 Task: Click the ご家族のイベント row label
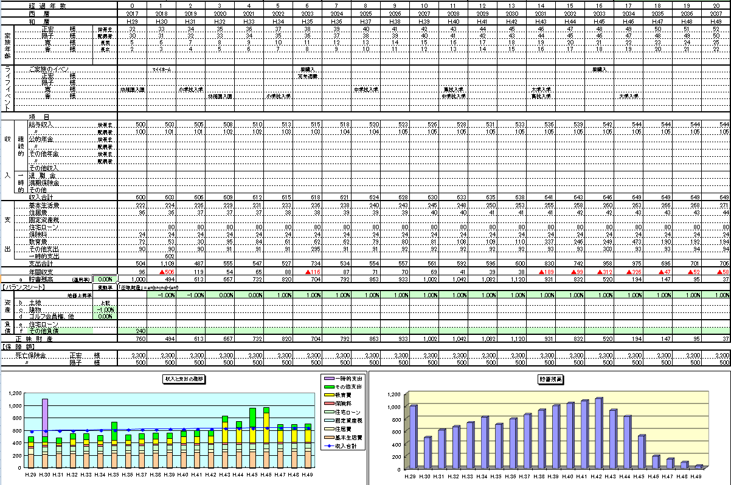tap(50, 70)
